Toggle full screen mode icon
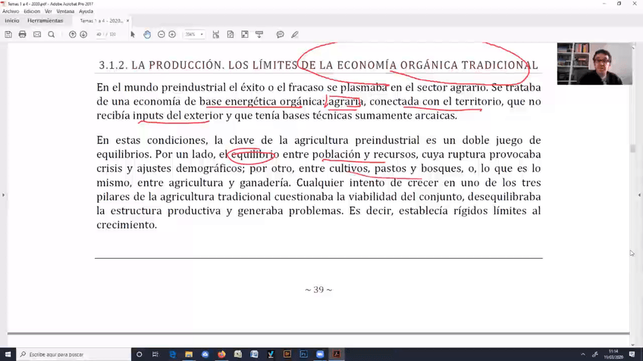 coord(245,34)
